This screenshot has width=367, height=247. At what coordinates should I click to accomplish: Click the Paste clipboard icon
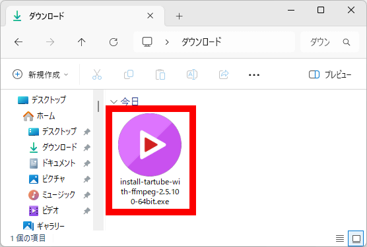(x=160, y=74)
